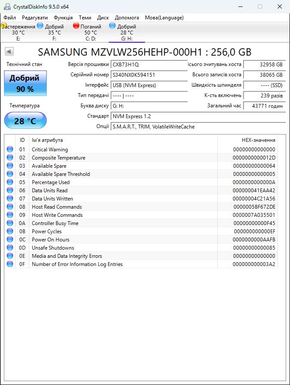The image size is (290, 385).
Task: Click the status orb for Host Write Commands
Action: (x=10, y=215)
